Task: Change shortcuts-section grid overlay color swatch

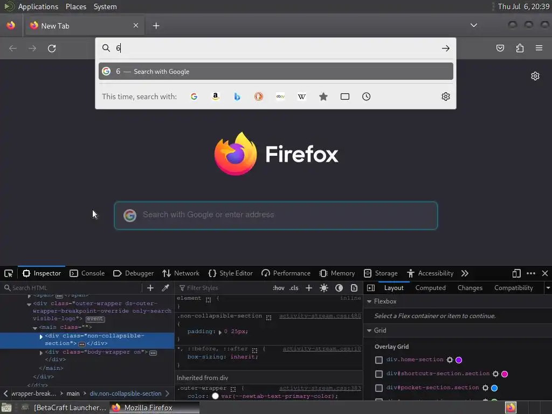Action: click(x=505, y=374)
